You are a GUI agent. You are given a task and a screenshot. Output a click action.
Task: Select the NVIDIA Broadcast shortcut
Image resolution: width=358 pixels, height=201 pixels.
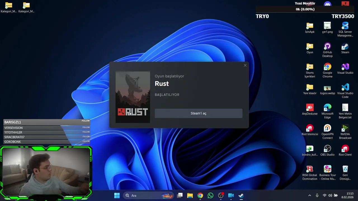(x=345, y=132)
